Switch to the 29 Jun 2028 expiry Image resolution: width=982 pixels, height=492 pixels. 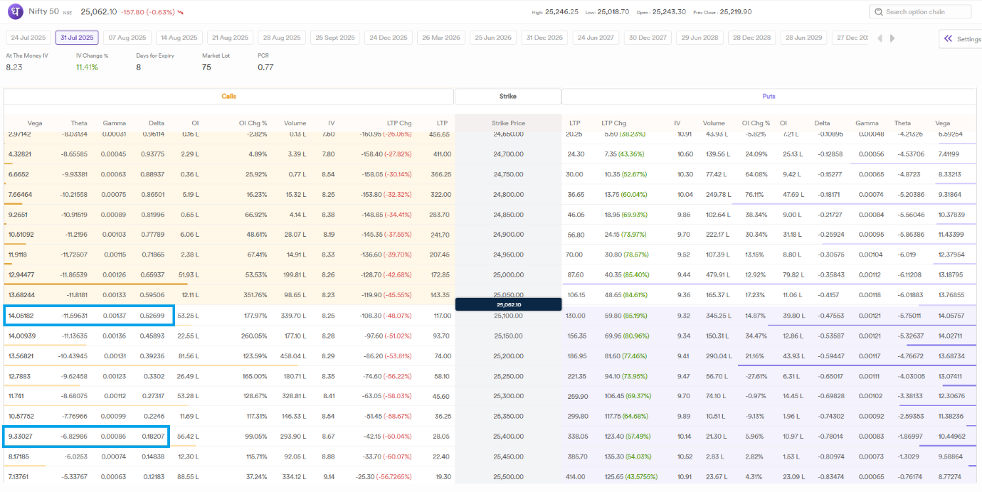click(x=699, y=38)
